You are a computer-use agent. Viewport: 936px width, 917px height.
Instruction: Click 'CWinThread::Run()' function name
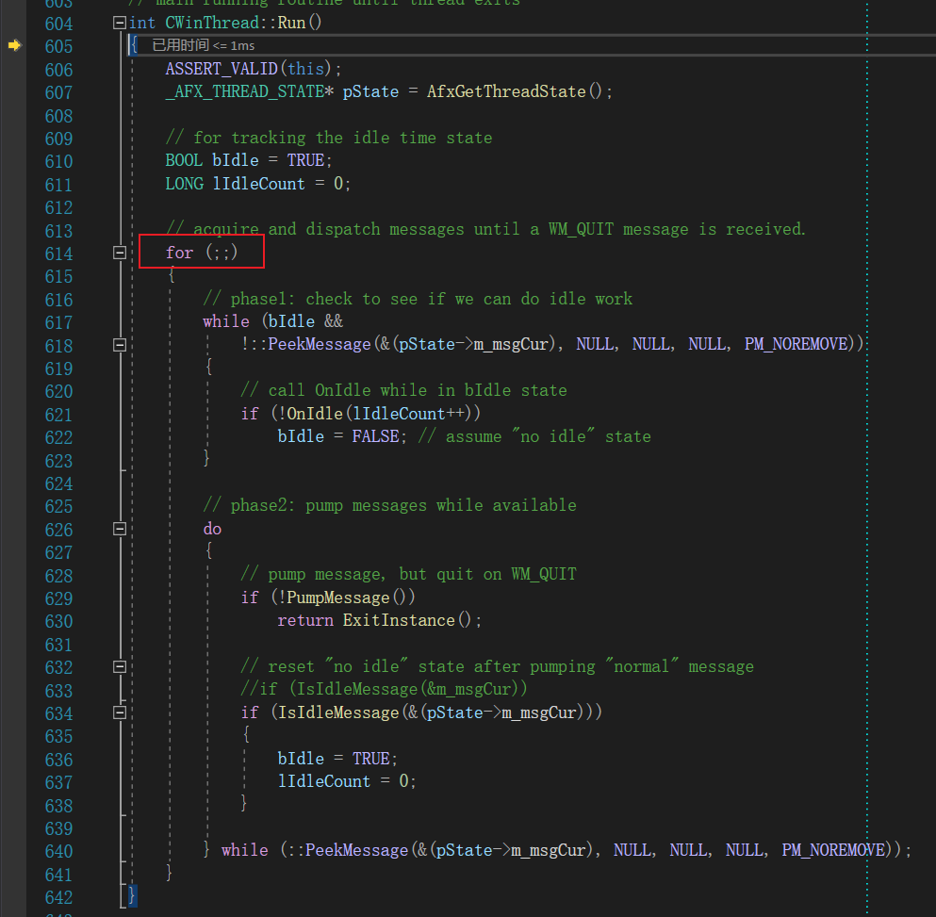243,24
